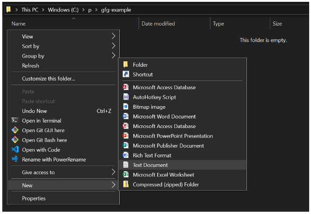Click the Rename with PowerRename icon

click(x=14, y=159)
